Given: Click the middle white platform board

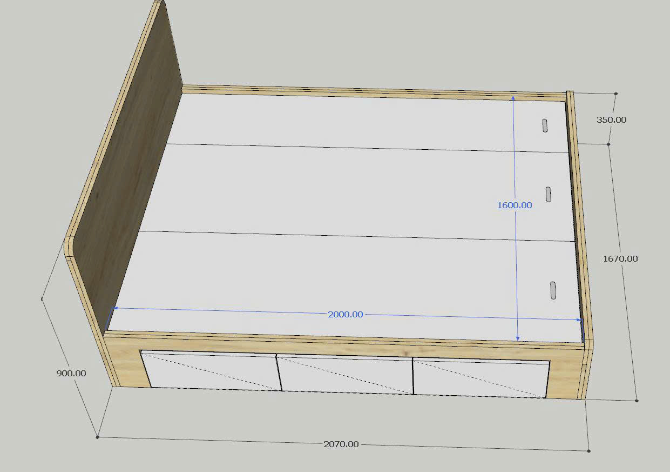Looking at the screenshot, I should pos(351,189).
